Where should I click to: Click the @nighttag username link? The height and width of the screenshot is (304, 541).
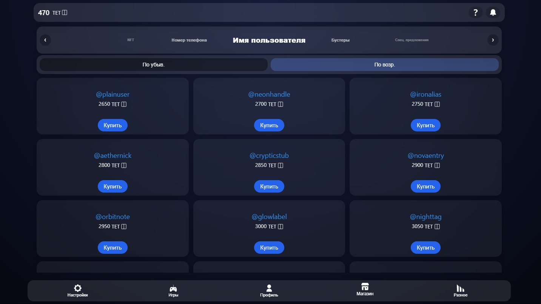425,217
